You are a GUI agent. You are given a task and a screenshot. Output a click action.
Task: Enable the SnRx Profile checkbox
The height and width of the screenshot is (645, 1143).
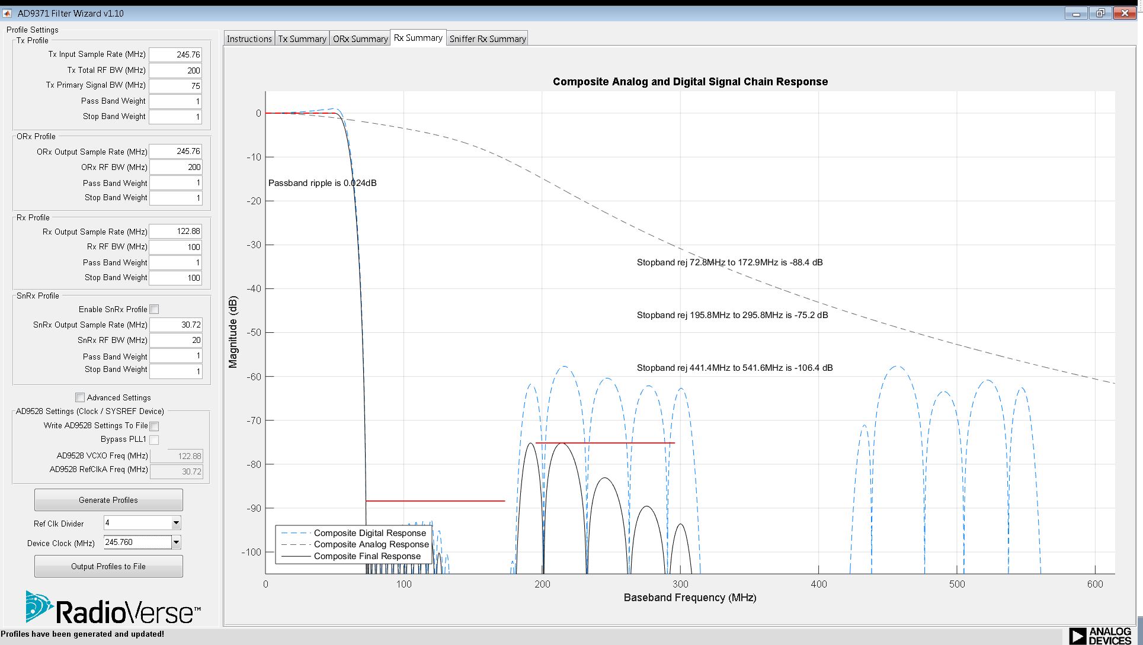(x=155, y=309)
